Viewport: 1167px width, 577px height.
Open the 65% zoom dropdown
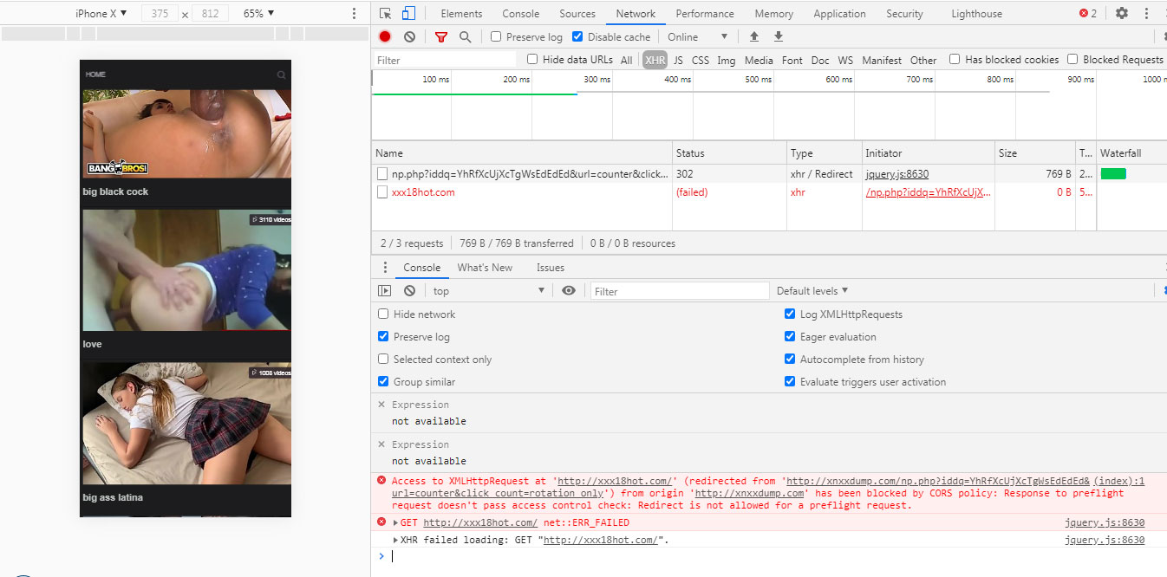tap(258, 13)
